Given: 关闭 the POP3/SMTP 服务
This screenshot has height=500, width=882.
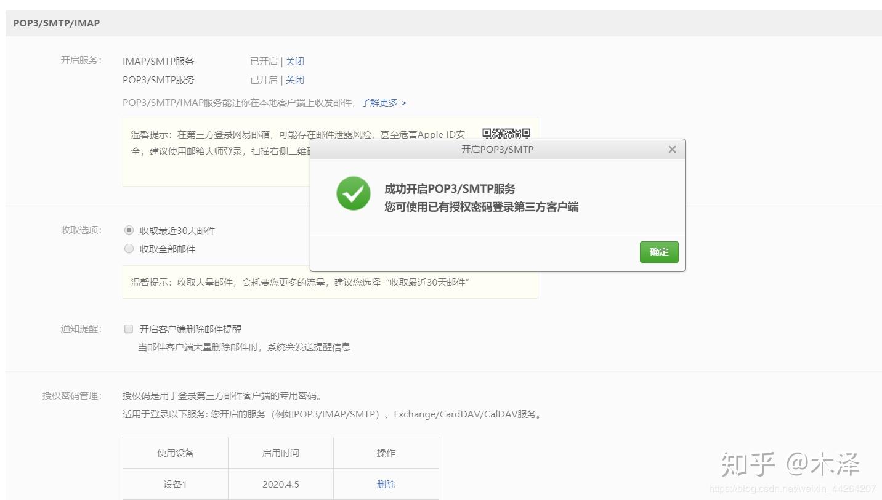Looking at the screenshot, I should (x=294, y=79).
